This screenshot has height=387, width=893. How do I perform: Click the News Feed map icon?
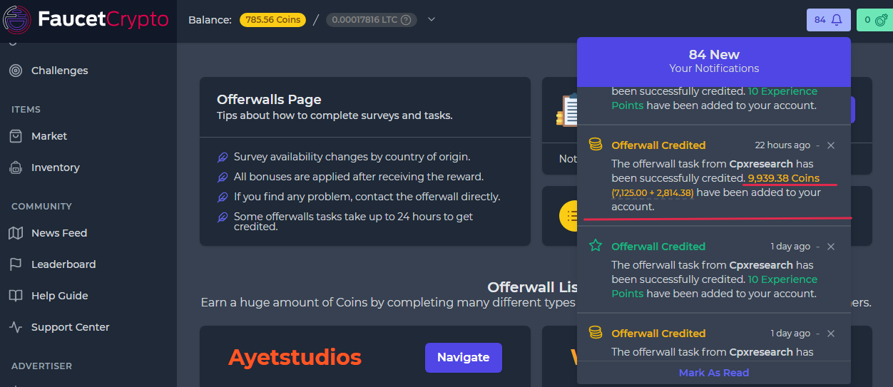(16, 233)
